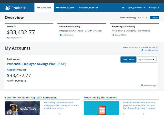Click the Log Out link

[x=155, y=8]
